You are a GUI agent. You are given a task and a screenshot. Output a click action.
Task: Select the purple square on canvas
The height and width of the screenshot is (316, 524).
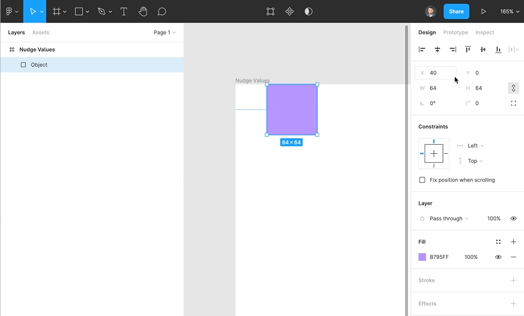point(292,109)
